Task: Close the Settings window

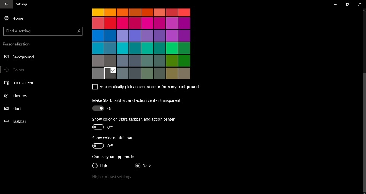Action: [360, 4]
